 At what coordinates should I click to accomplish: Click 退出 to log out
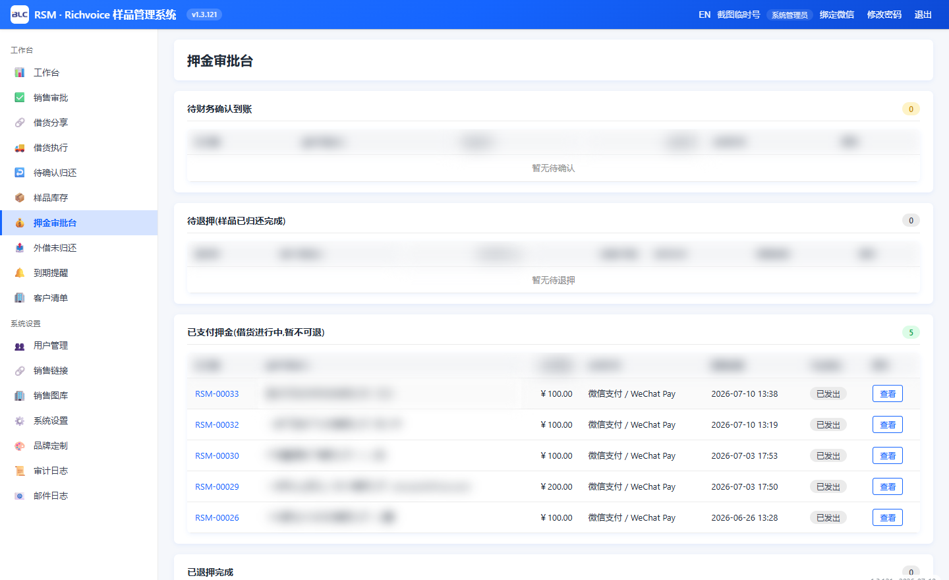923,14
